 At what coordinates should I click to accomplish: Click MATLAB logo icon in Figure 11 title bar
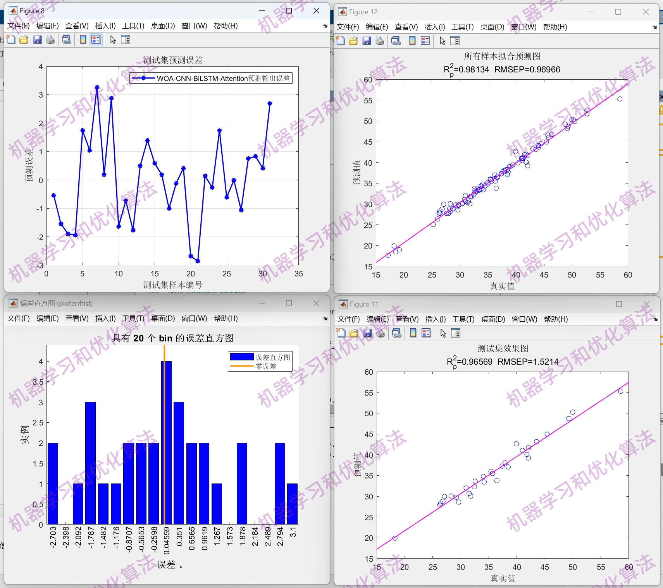point(343,304)
